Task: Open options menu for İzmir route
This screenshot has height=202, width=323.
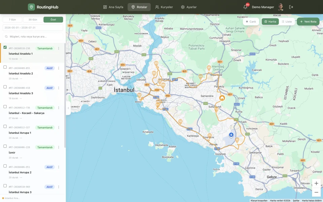Action: (59, 147)
